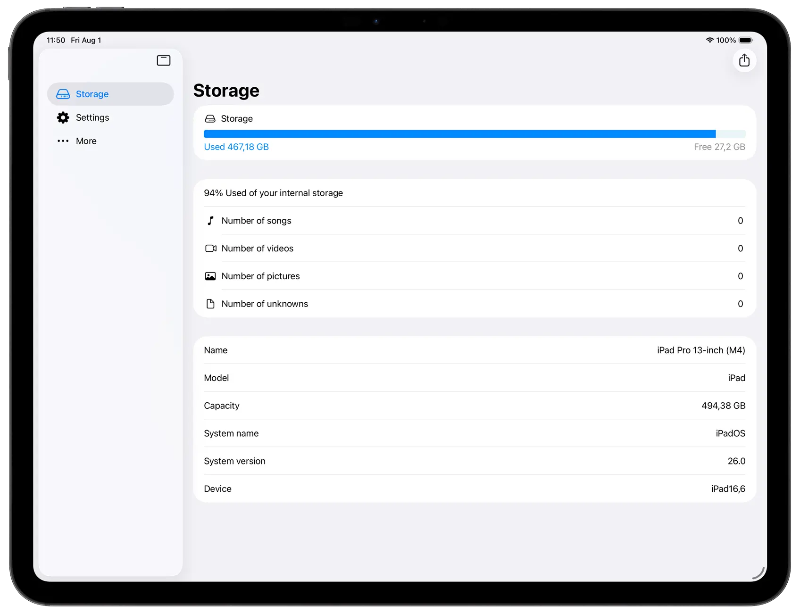Select the Number of unknowns row
800x613 pixels.
(475, 304)
